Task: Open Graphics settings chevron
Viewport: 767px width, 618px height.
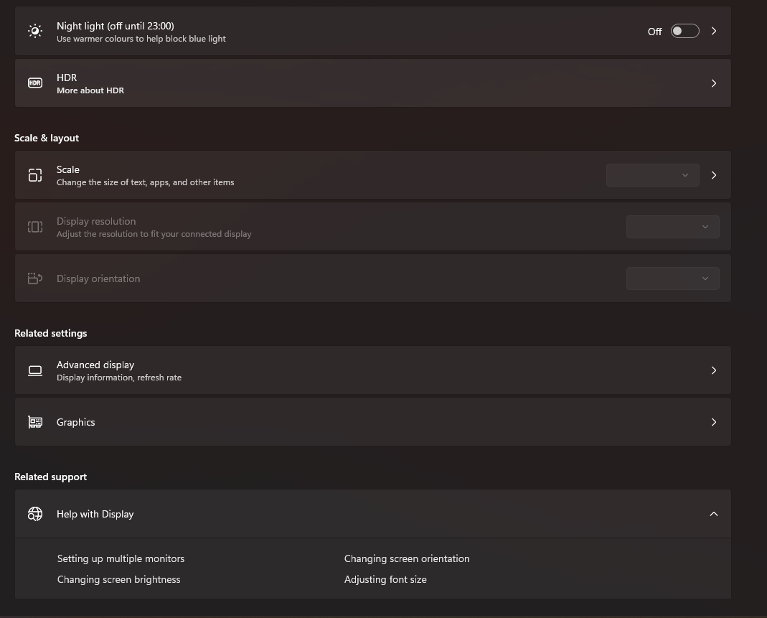Action: 714,422
